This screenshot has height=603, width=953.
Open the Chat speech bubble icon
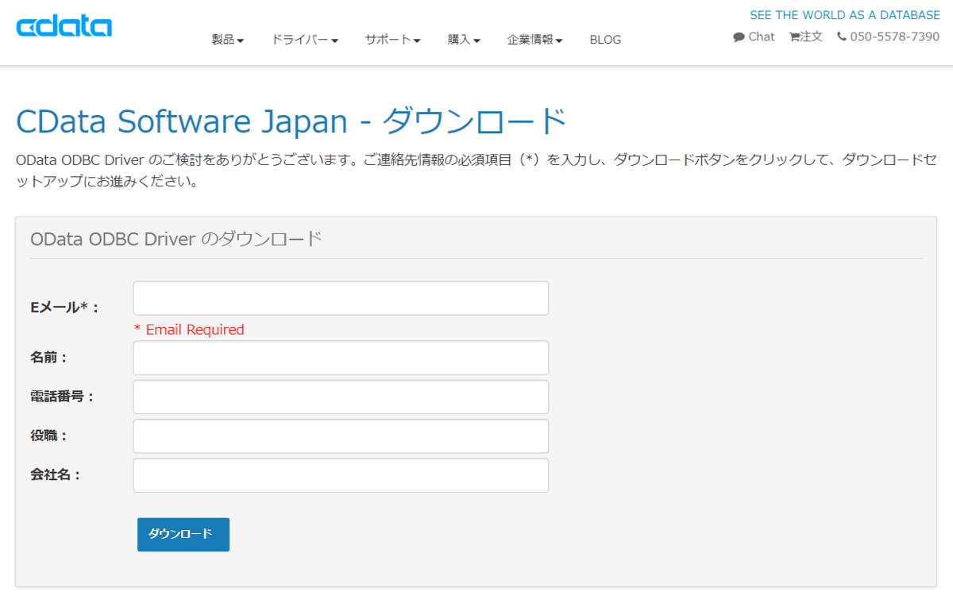pos(739,36)
